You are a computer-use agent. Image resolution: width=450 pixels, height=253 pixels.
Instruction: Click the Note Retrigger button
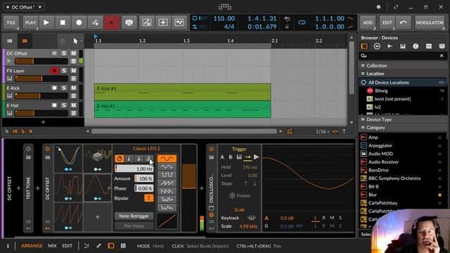tap(134, 216)
